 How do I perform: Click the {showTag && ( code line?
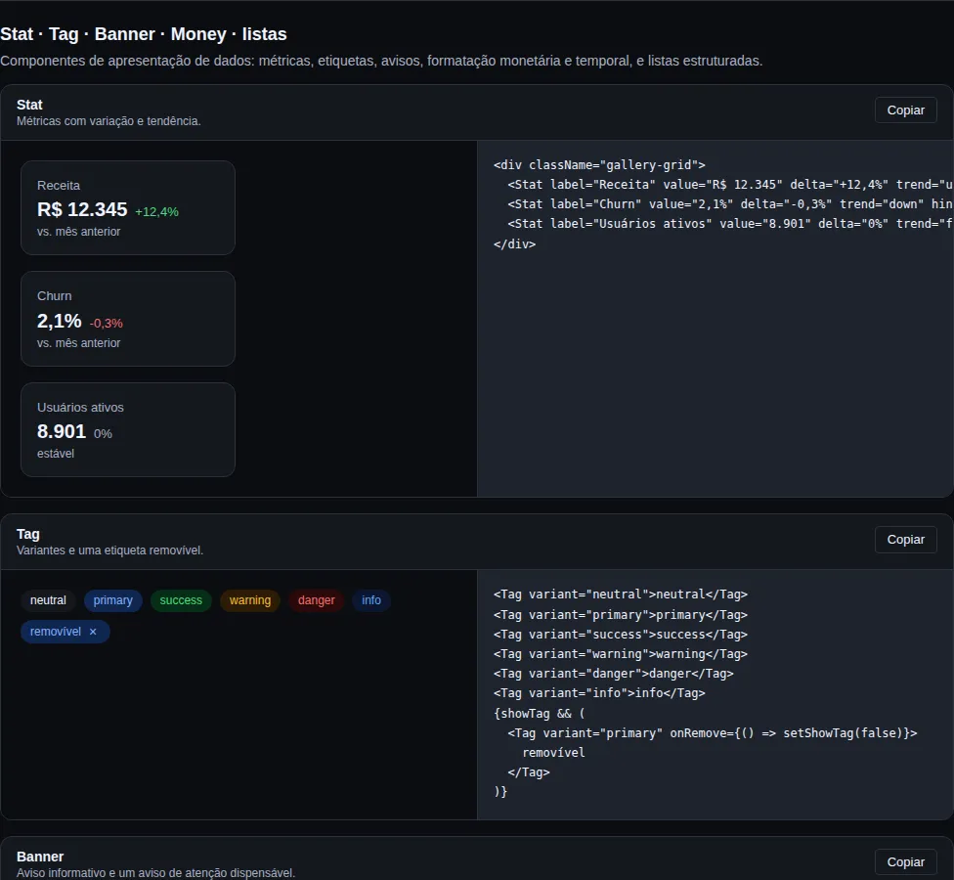pos(539,713)
